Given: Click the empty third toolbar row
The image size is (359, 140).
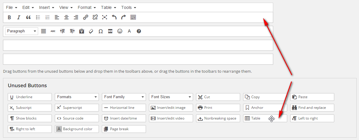Looking at the screenshot, I should click(x=138, y=45).
